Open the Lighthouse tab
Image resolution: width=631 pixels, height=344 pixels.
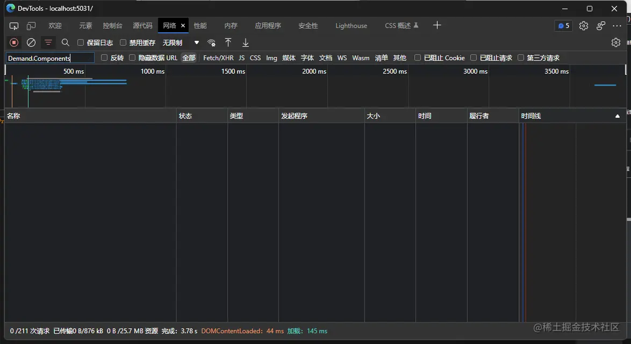coord(352,26)
